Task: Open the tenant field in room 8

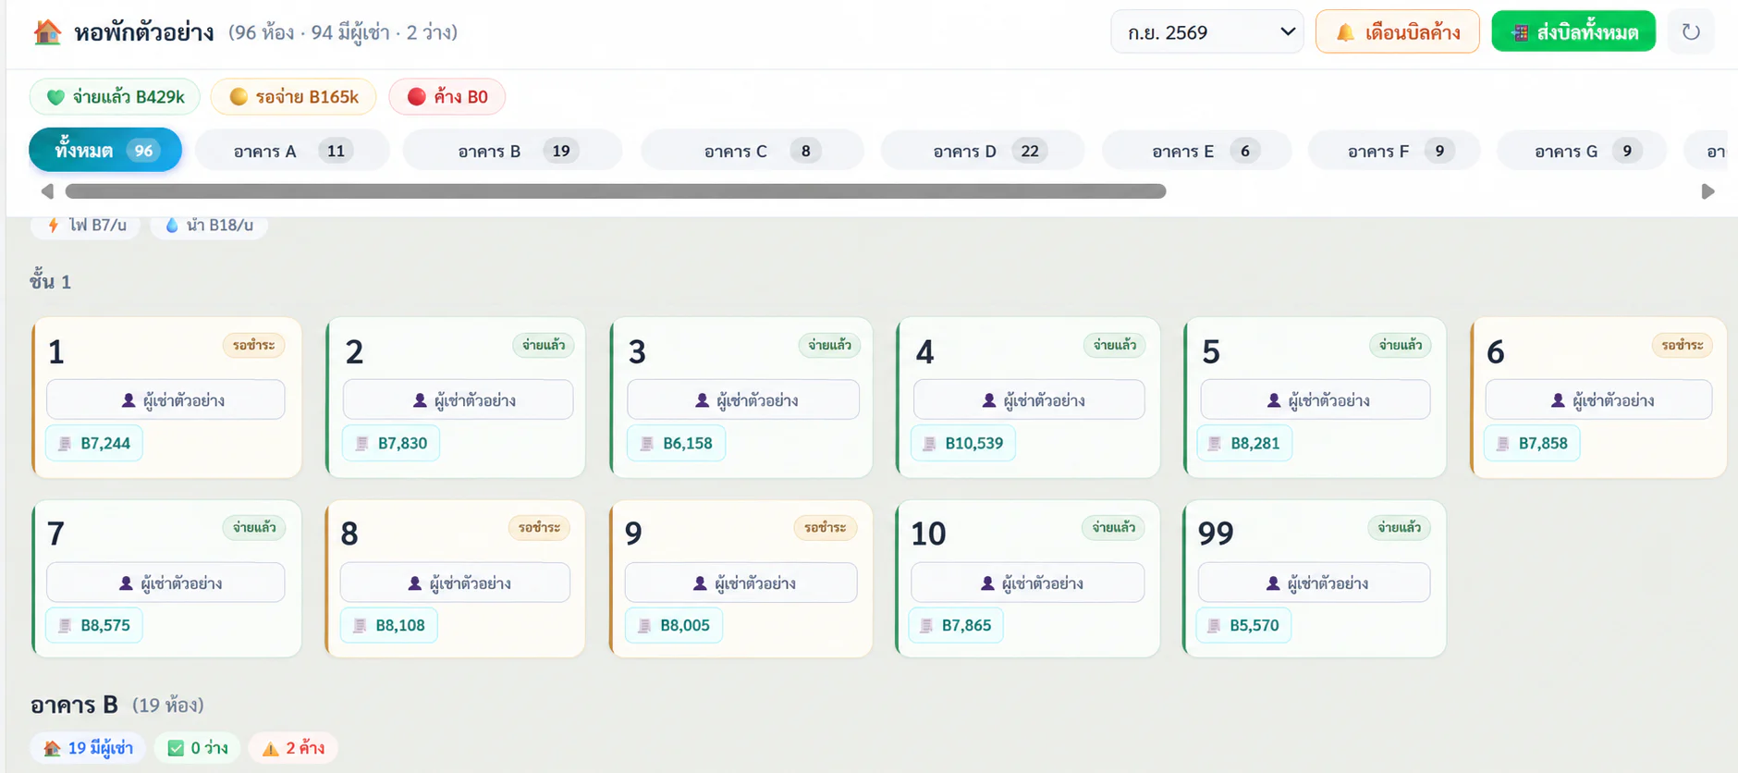Action: (x=455, y=583)
